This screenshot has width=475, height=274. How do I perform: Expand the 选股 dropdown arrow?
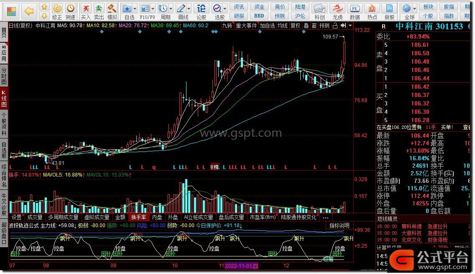[x=225, y=8]
